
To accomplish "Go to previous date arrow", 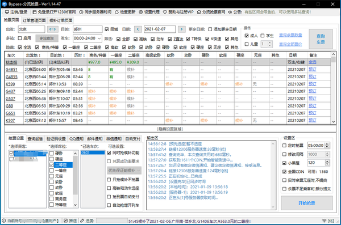I will (138, 29).
